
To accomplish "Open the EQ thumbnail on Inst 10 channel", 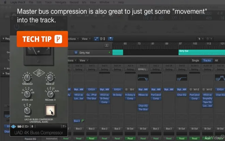I will click(x=143, y=77).
